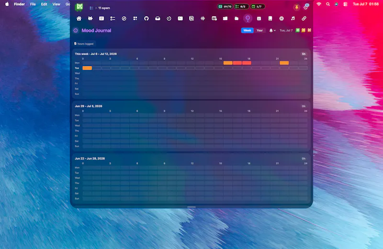Open the calendar-with-clock toolbar icon

pos(214,18)
